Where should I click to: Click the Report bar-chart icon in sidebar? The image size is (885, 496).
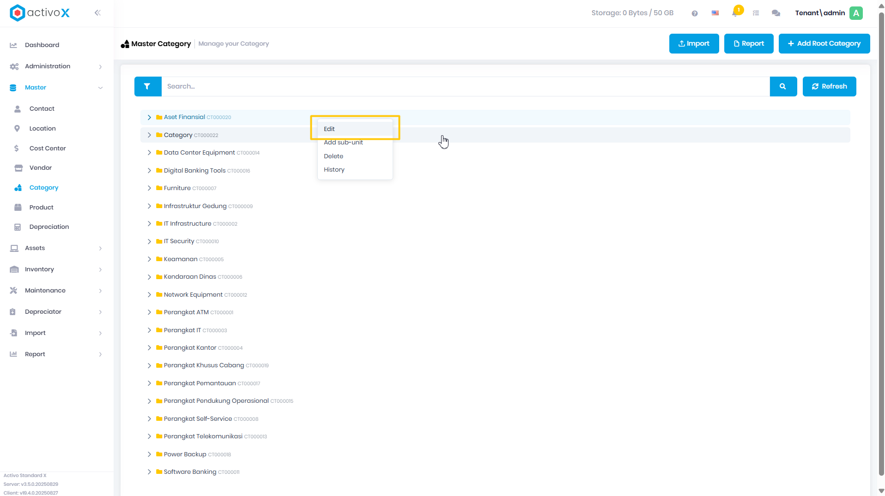13,354
